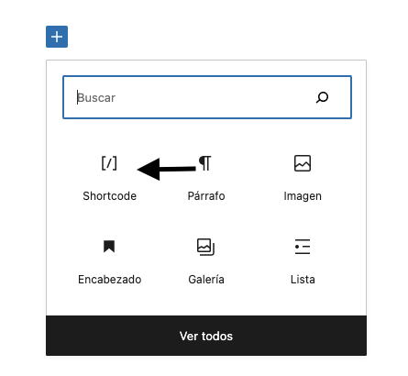Focus the Buscar search field

click(207, 97)
